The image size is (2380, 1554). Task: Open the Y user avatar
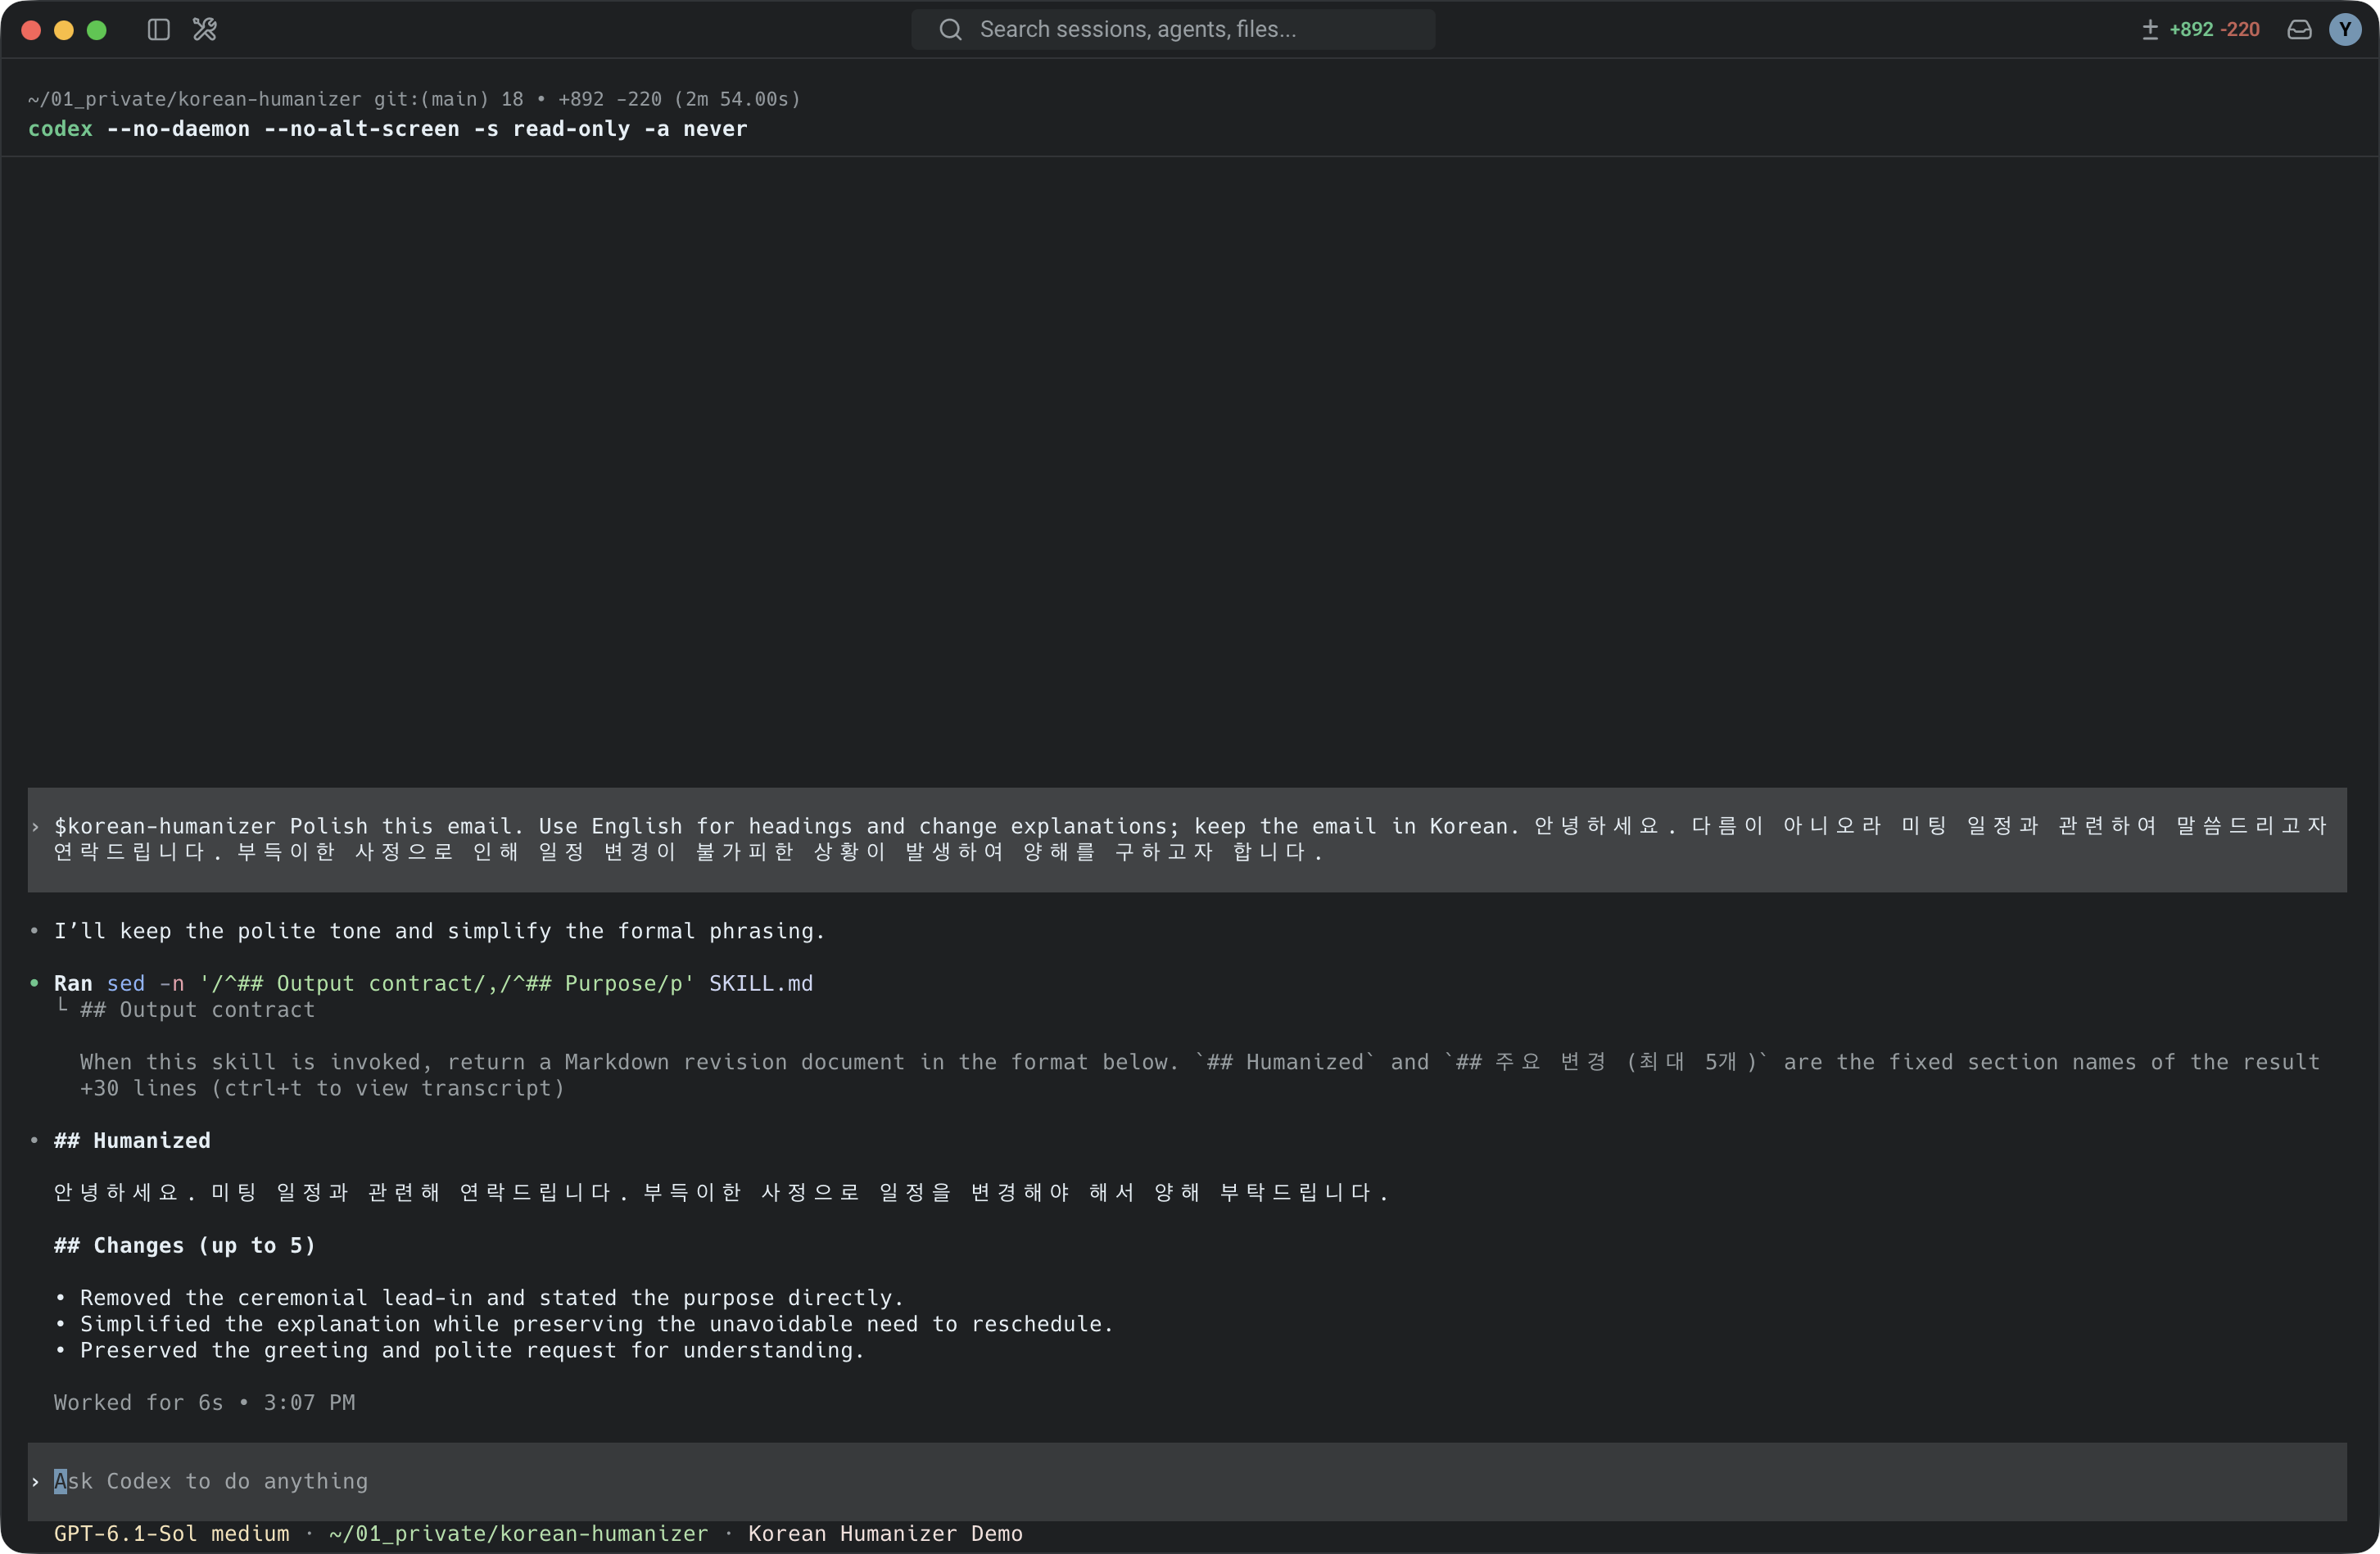(x=2345, y=30)
